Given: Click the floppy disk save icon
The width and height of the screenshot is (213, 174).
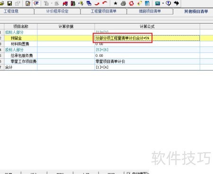Looking at the screenshot, I should pyautogui.click(x=10, y=3).
